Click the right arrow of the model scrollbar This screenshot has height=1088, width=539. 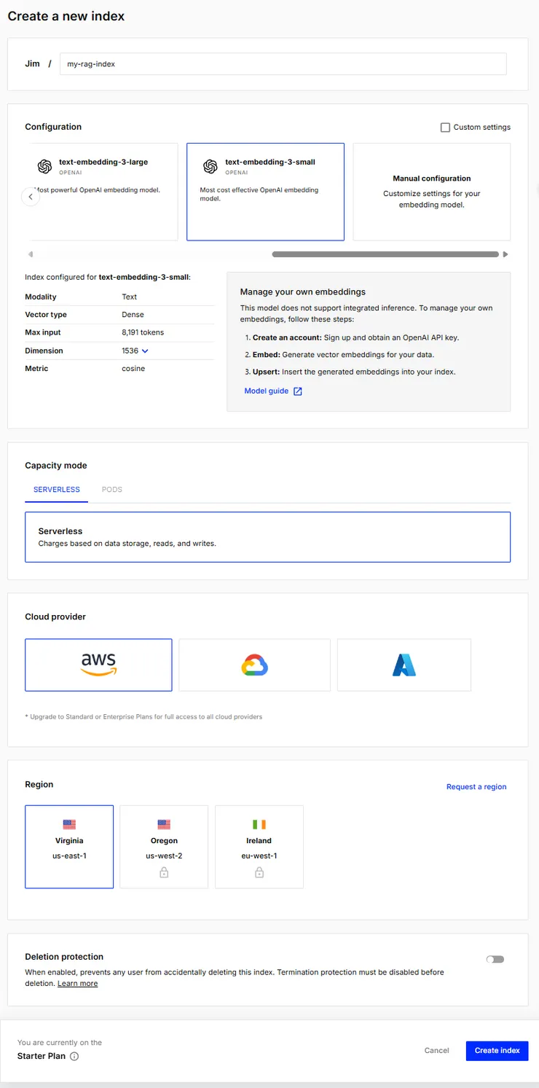coord(505,254)
